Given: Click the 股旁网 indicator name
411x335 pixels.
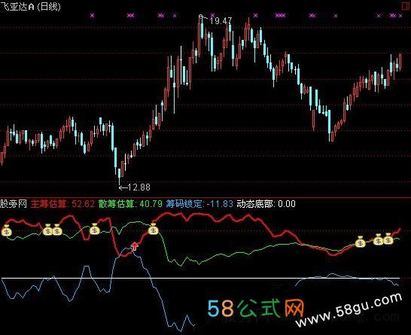Looking at the screenshot, I should click(x=14, y=204).
